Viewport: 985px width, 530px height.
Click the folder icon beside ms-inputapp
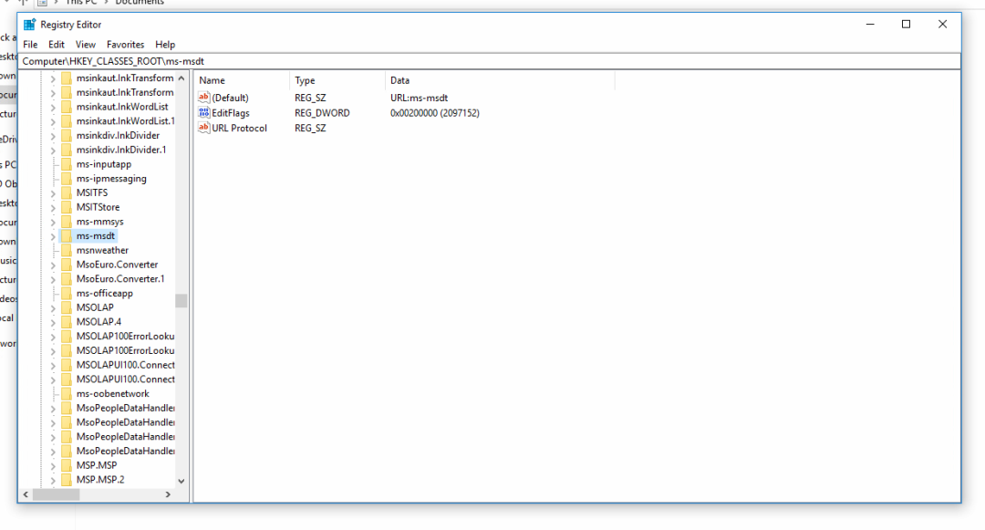pos(67,164)
